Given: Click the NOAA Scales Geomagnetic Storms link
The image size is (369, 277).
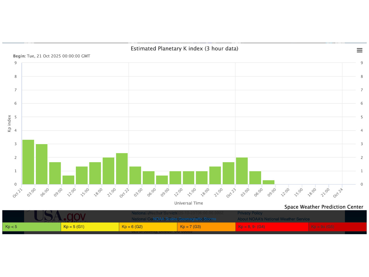Looking at the screenshot, I should pos(184,219).
